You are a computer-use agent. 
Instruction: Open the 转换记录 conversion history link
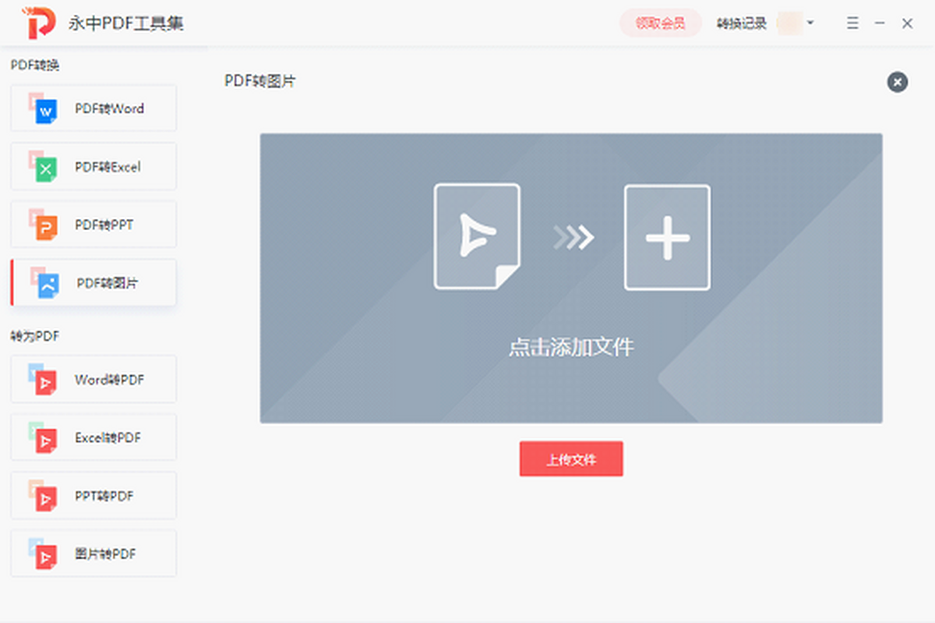tap(742, 23)
